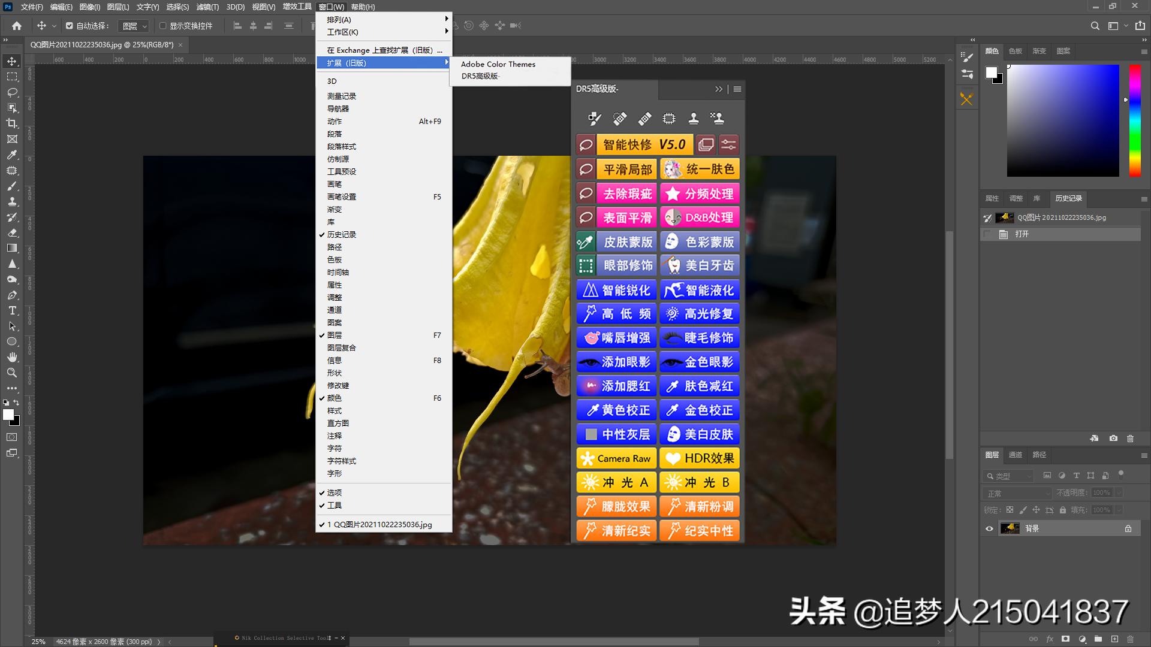This screenshot has width=1151, height=647.
Task: Select the Horizontal Type tool
Action: click(12, 310)
